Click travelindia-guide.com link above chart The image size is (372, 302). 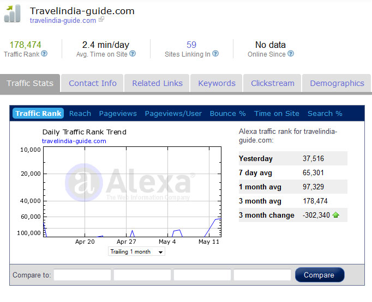pyautogui.click(x=74, y=141)
